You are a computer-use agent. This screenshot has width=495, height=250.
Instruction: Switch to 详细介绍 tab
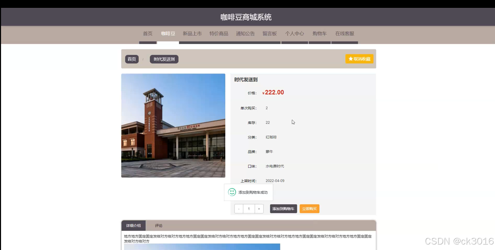pyautogui.click(x=133, y=225)
